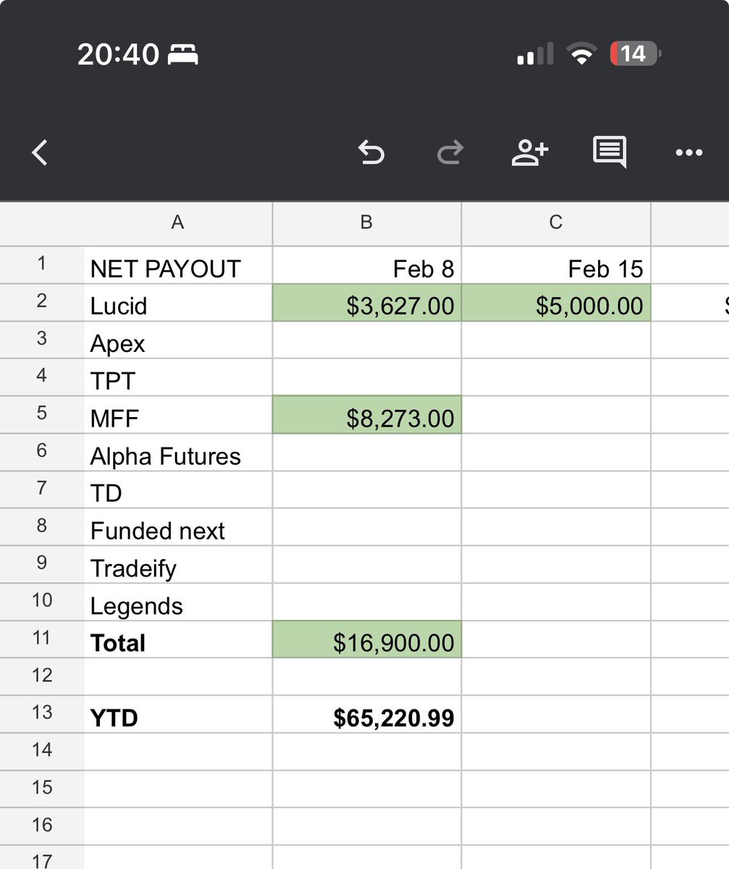This screenshot has width=729, height=869.
Task: Tap the battery indicator showing 14
Action: click(636, 54)
